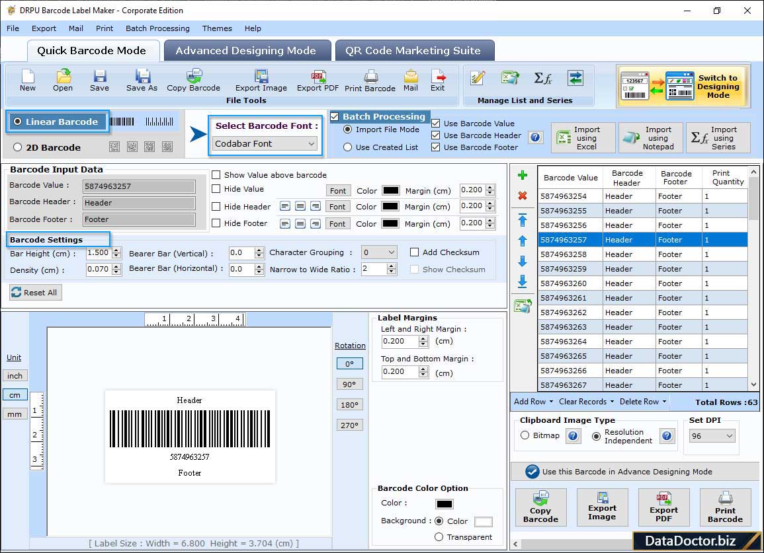Open the Themes menu
Screen dimensions: 764x553
pos(217,28)
